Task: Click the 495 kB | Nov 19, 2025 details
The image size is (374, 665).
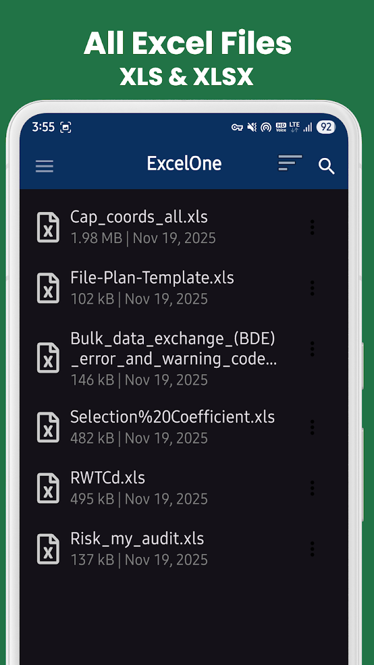Action: (139, 499)
